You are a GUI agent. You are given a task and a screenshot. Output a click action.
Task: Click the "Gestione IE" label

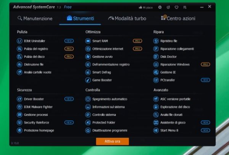(x=168, y=72)
